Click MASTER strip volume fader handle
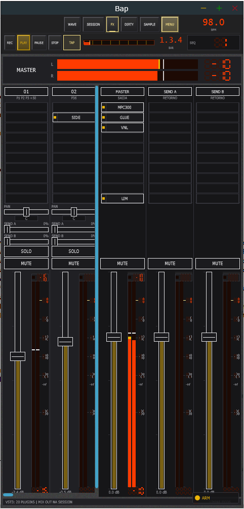Image resolution: width=244 pixels, height=509 pixels. 114,337
